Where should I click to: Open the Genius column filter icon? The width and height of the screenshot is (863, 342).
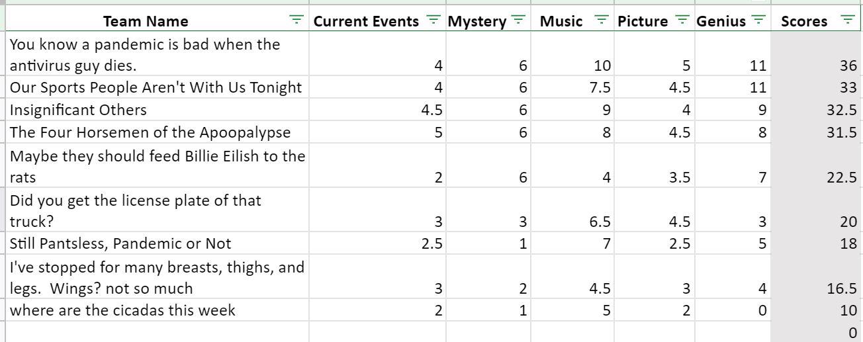(760, 21)
